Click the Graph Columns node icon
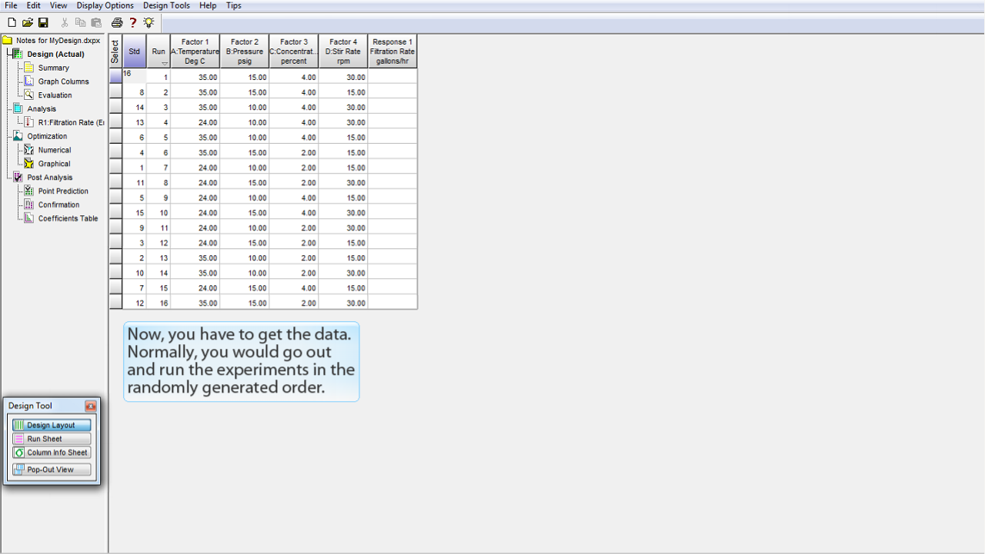985x554 pixels. pyautogui.click(x=29, y=81)
